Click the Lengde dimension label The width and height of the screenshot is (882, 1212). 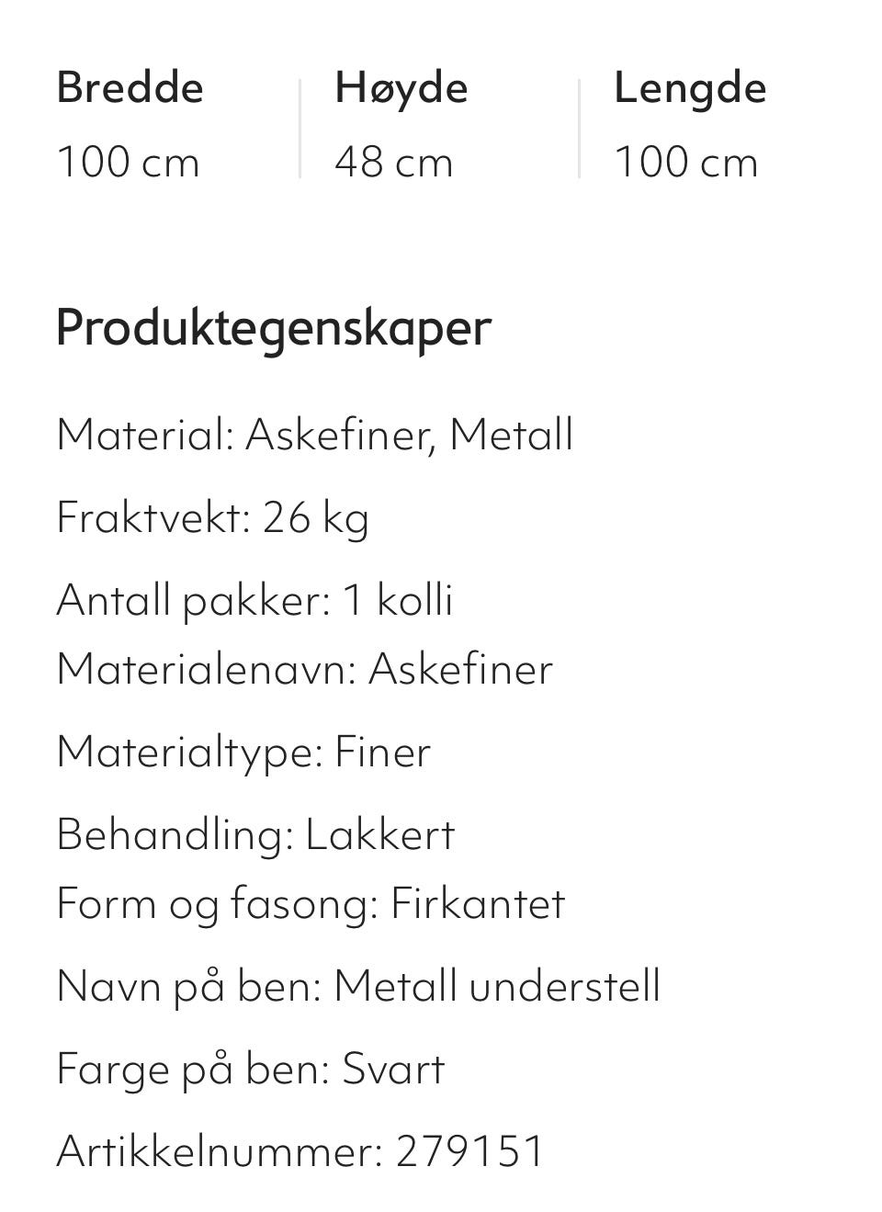(690, 90)
